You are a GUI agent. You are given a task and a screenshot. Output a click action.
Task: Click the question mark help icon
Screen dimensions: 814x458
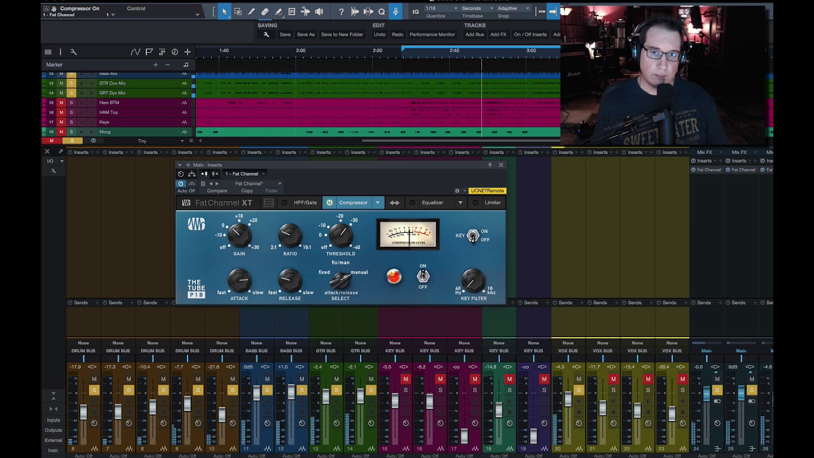(341, 11)
